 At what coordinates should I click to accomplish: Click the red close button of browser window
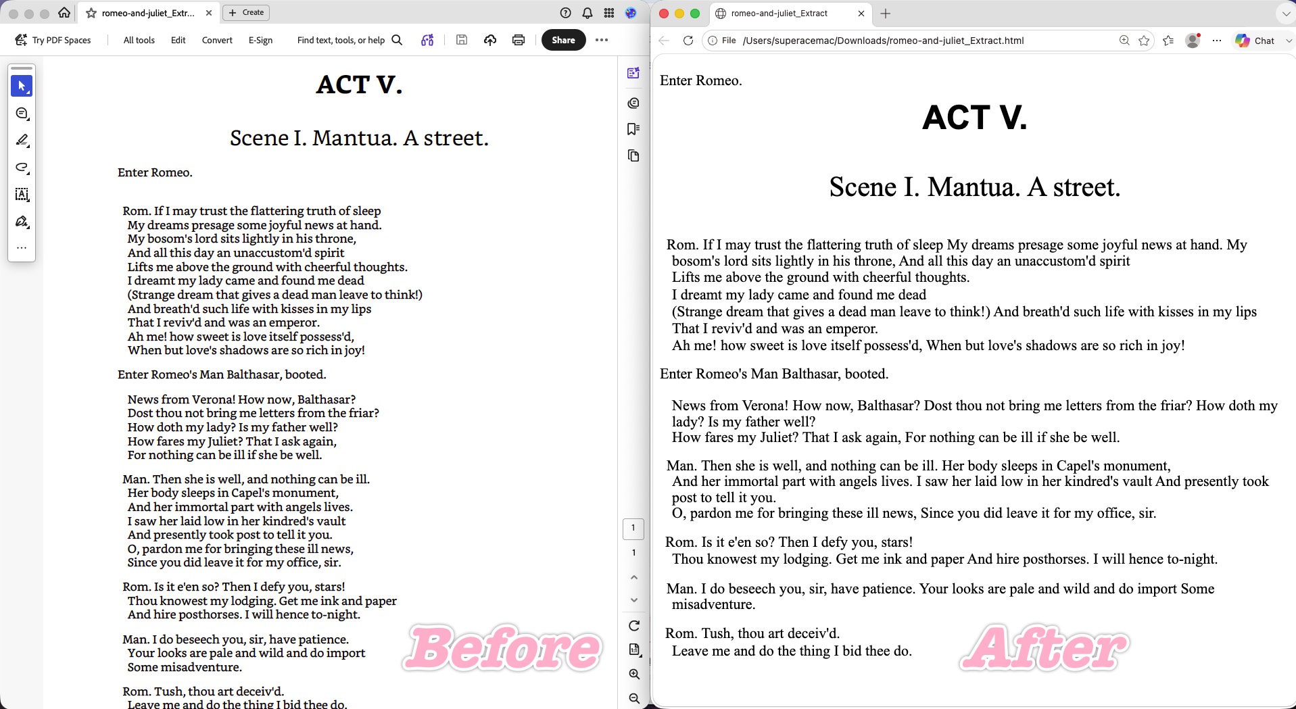coord(664,14)
